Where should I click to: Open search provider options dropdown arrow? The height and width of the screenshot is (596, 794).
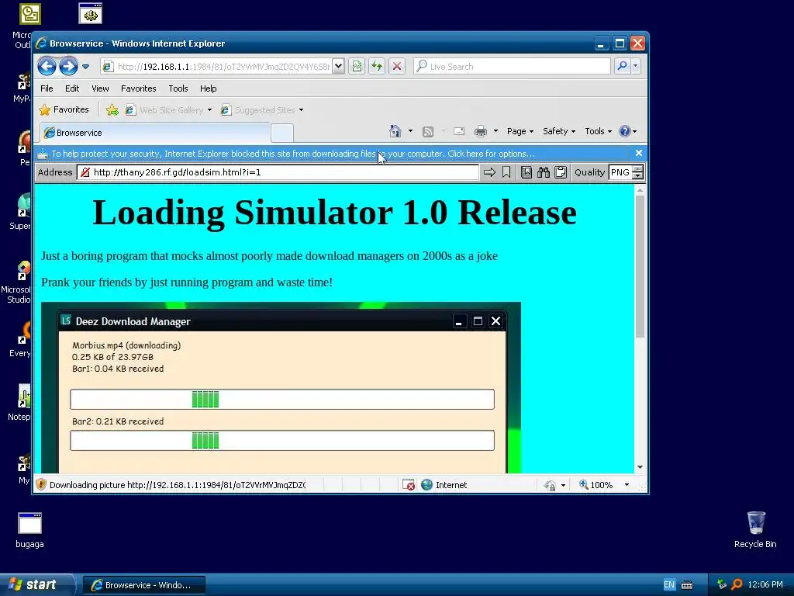point(636,67)
